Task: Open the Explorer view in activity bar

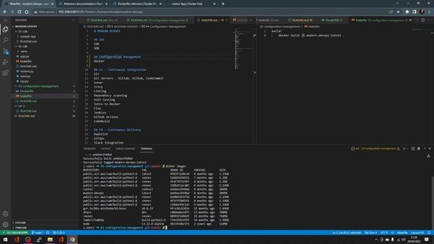Action: coord(5,29)
